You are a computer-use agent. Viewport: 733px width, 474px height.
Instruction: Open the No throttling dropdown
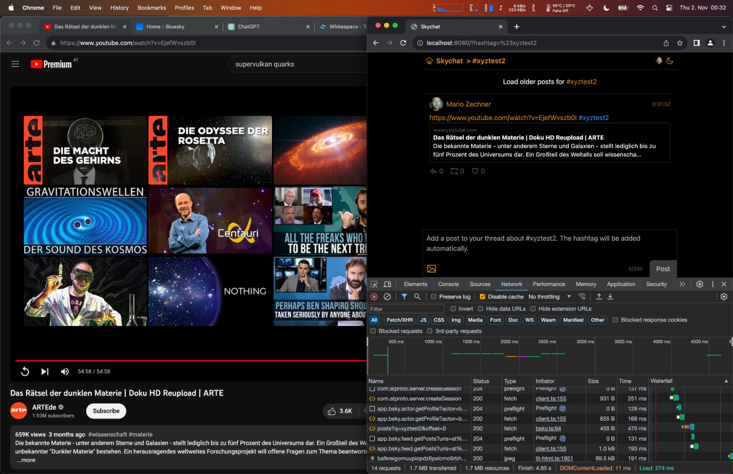click(x=549, y=297)
